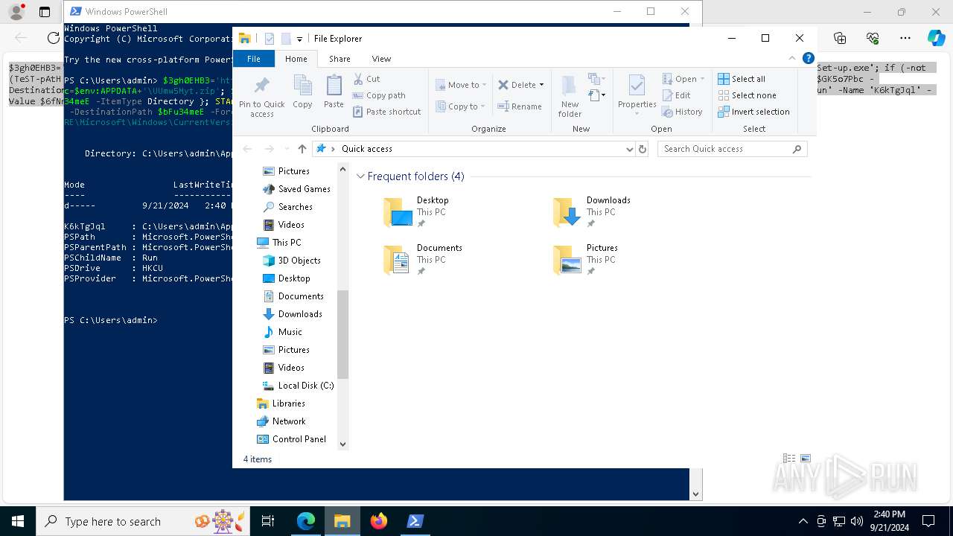This screenshot has width=953, height=536.
Task: Refresh the Quick access view
Action: click(x=643, y=149)
